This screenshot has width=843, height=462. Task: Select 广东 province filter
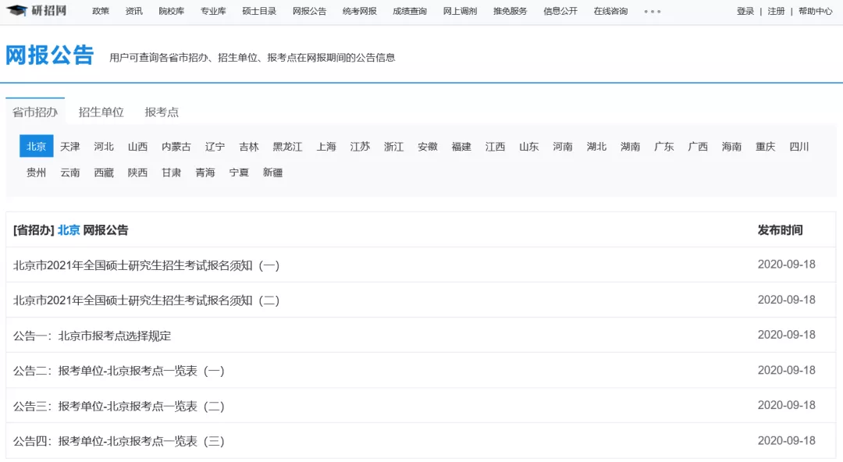click(664, 146)
